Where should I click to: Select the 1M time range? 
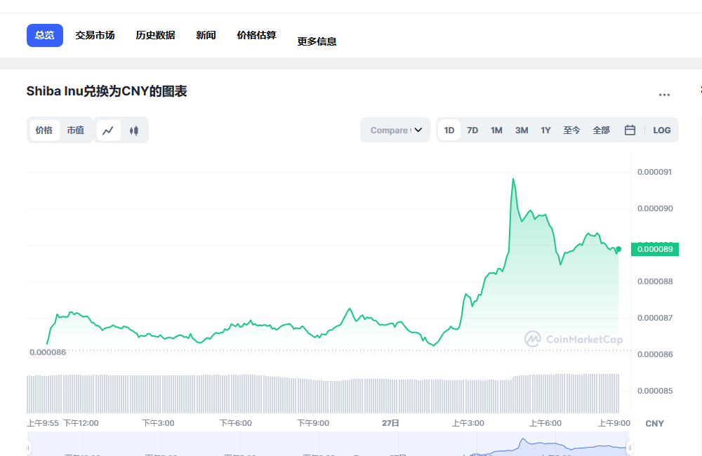coord(496,130)
